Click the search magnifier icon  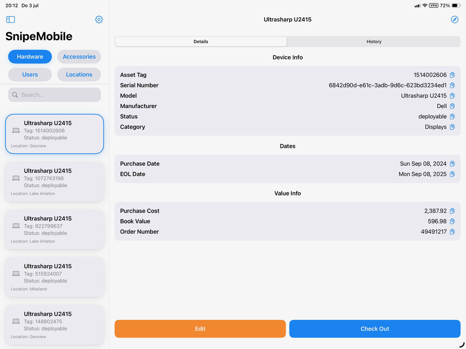15,95
